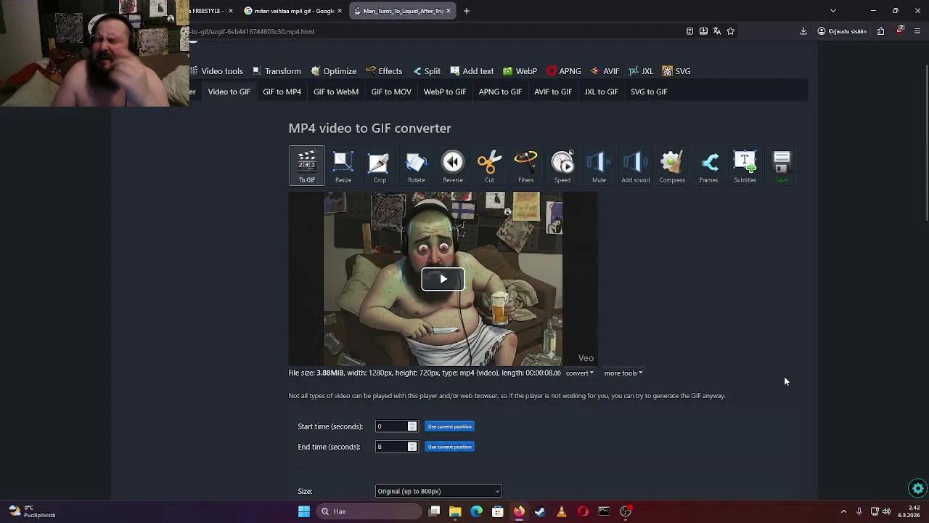List all tabs dropdown arrow
This screenshot has height=523, width=929.
pos(833,11)
